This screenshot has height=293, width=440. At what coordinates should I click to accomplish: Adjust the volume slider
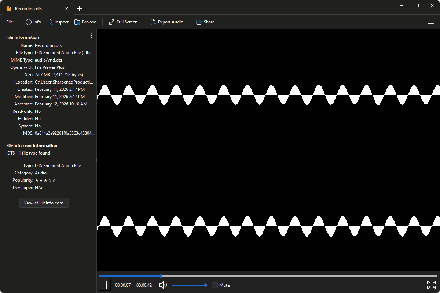[189, 285]
